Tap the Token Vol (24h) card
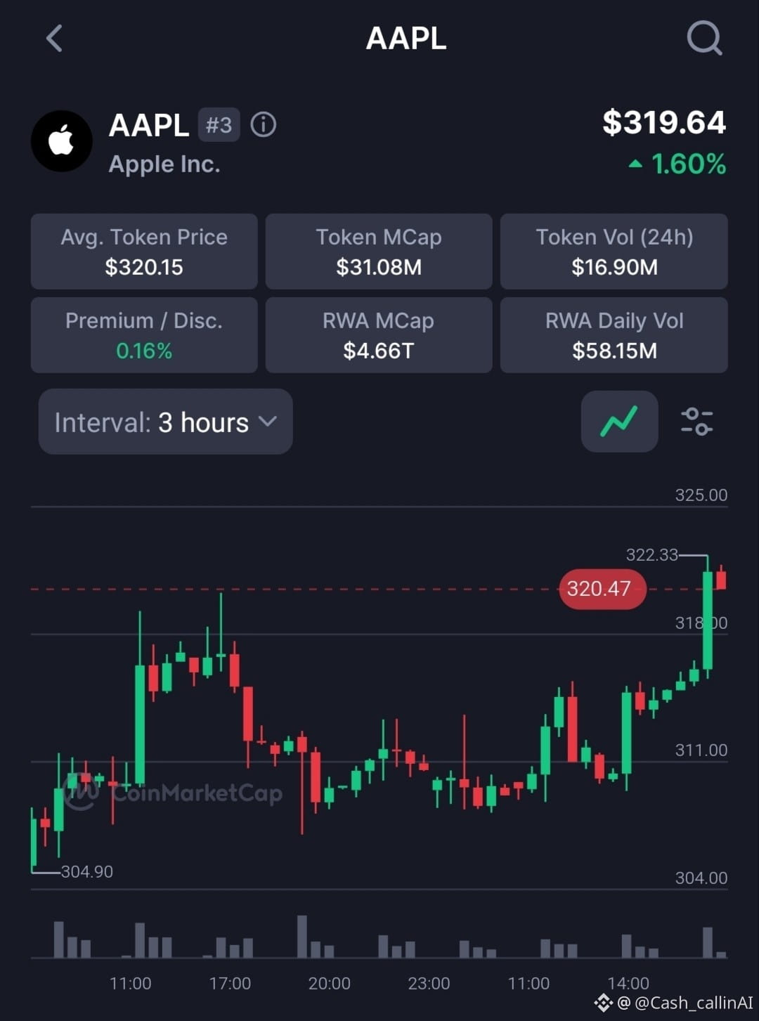Viewport: 759px width, 1021px height. tap(614, 252)
